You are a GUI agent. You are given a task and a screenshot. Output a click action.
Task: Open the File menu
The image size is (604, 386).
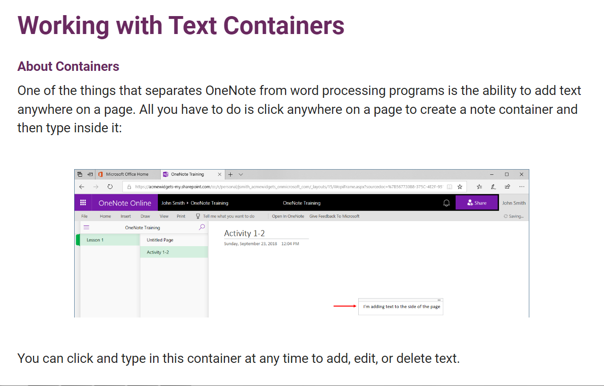coord(85,216)
